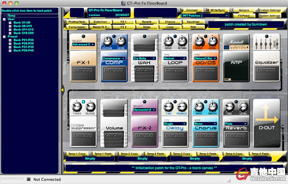Open the Assigns button

[244, 10]
